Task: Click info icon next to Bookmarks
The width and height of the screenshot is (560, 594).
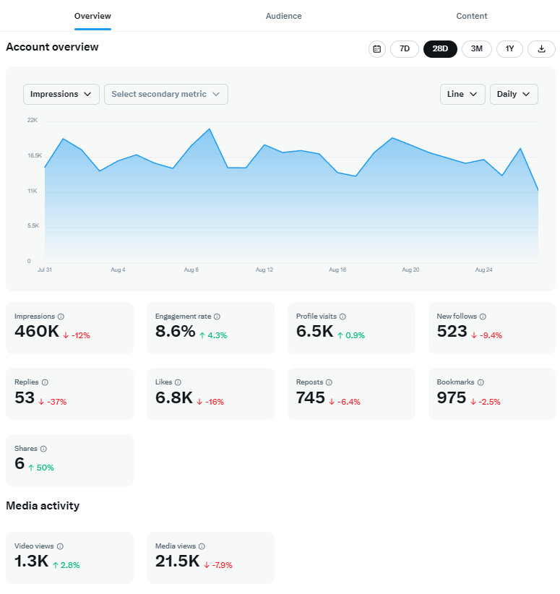Action: pos(481,382)
